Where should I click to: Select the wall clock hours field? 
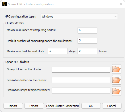87,51
